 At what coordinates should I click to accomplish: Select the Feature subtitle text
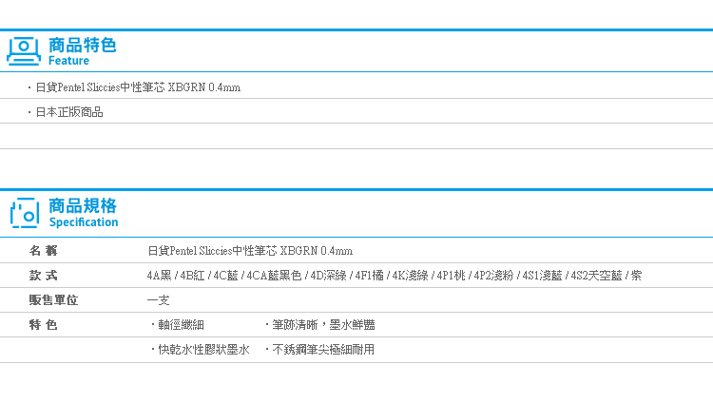pyautogui.click(x=68, y=61)
